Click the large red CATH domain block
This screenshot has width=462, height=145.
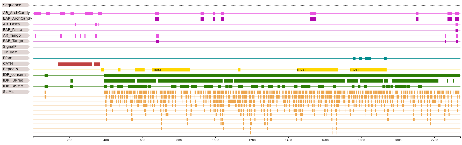(75, 64)
